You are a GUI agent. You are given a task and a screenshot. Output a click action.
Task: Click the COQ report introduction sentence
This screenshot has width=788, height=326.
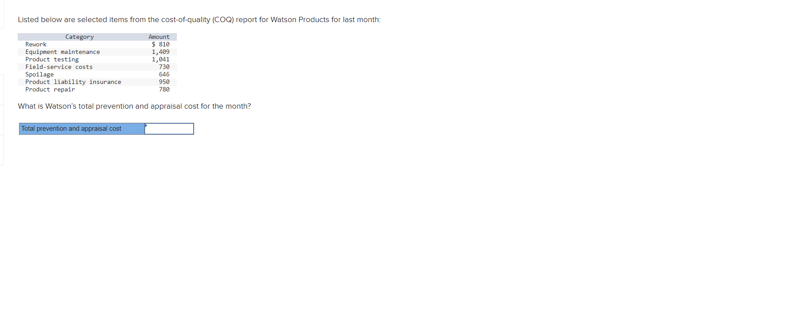[x=199, y=19]
